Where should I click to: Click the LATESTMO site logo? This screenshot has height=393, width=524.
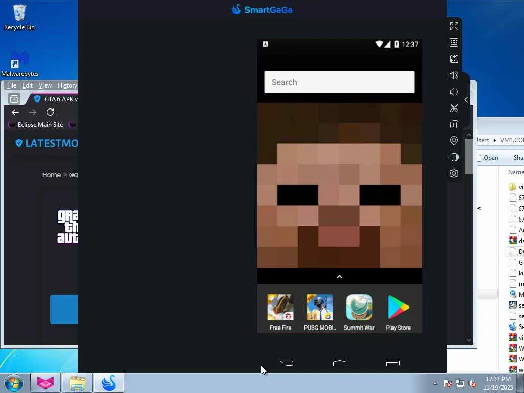47,143
